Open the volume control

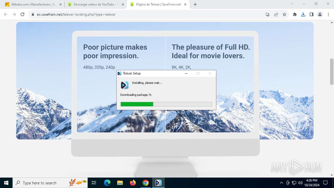[x=300, y=183]
